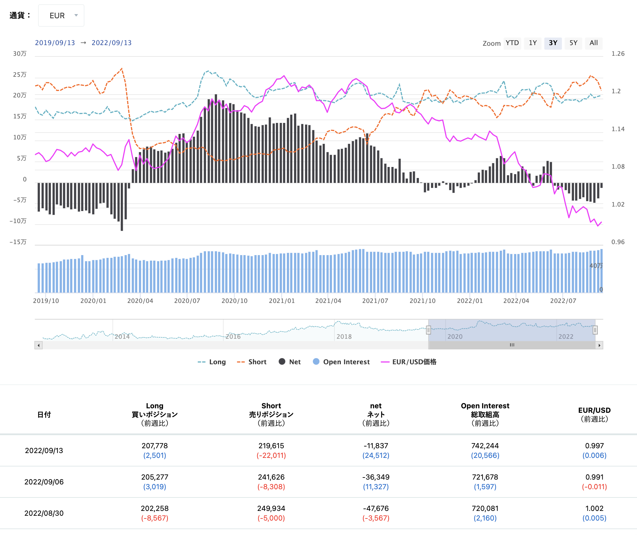637x535 pixels.
Task: Click the weekly change (-22,011)
Action: tap(271, 455)
